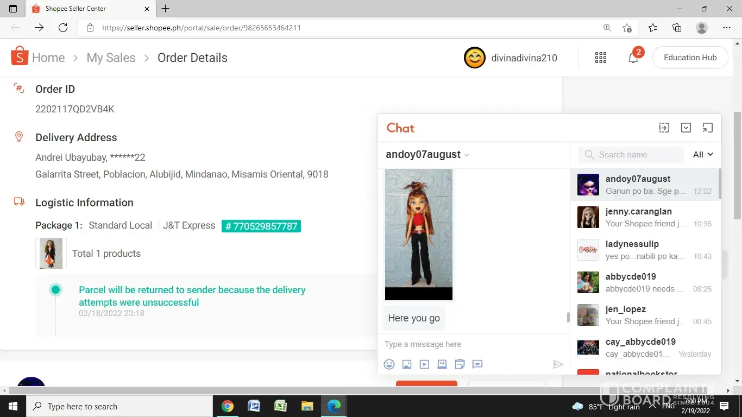Click the Education Hub button

coord(690,58)
